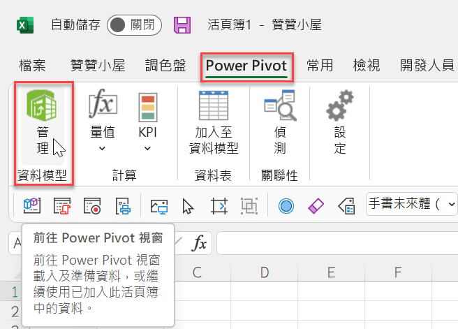Select column F header
This screenshot has width=458, height=329.
pyautogui.click(x=398, y=272)
